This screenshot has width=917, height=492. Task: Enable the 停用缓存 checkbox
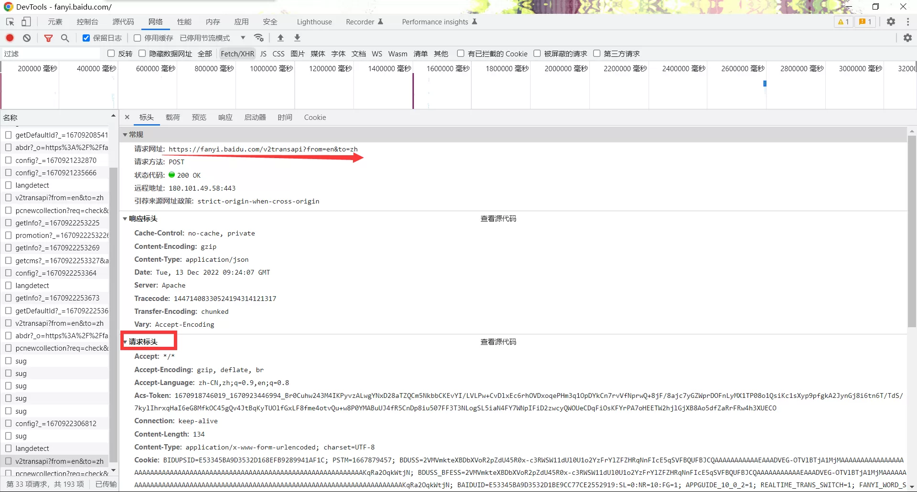coord(138,38)
